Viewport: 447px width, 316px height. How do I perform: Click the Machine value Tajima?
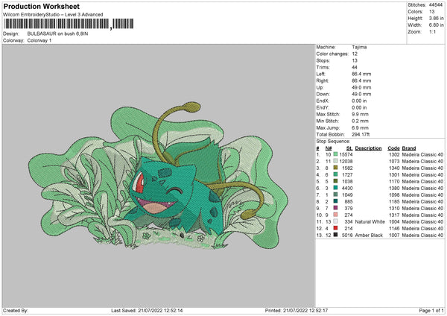[359, 46]
